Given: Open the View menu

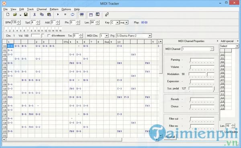Looking at the screenshot, I should 13,9.
